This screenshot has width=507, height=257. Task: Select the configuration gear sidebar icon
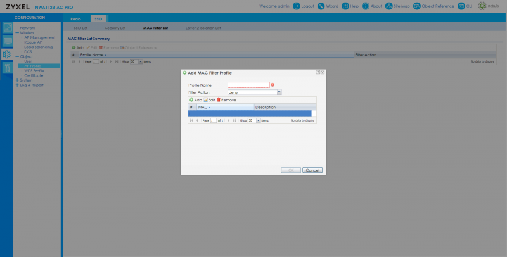[x=7, y=54]
